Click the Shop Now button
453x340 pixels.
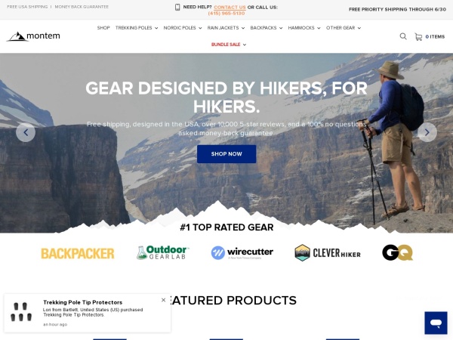[x=226, y=154]
